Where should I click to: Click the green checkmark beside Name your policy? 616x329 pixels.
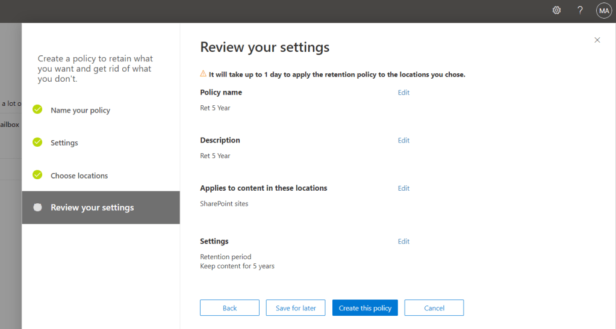point(37,109)
